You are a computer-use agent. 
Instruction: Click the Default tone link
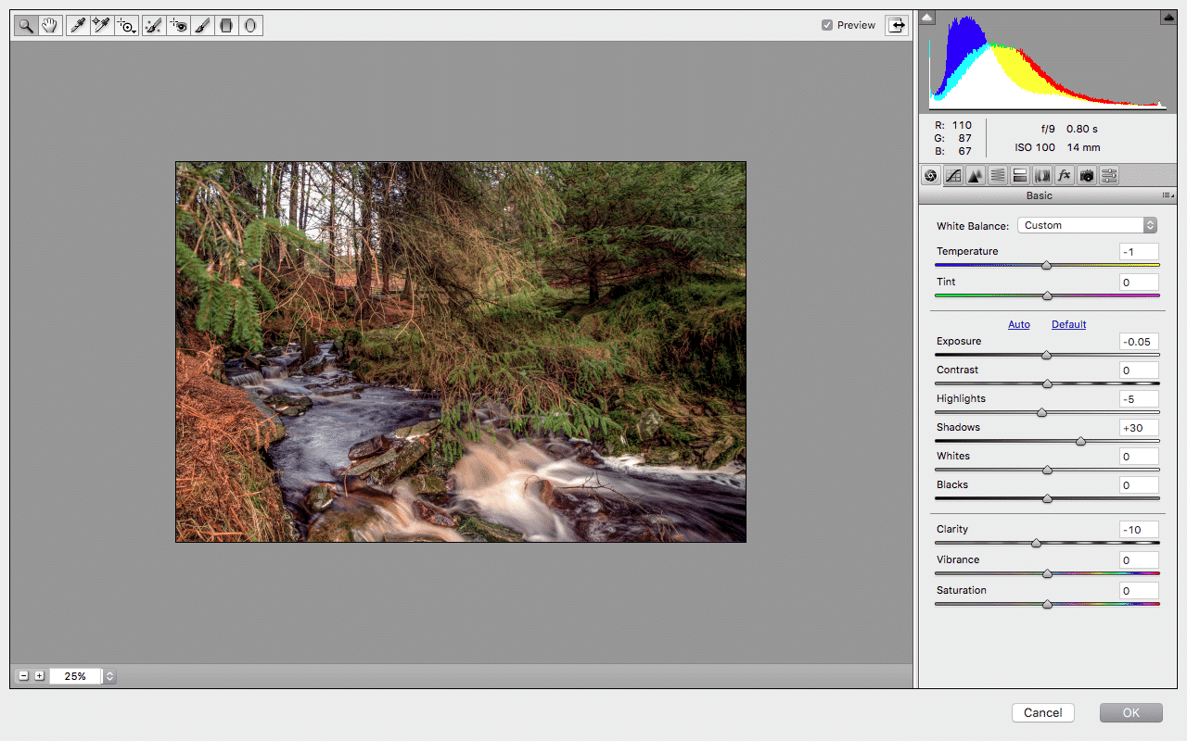(x=1068, y=324)
